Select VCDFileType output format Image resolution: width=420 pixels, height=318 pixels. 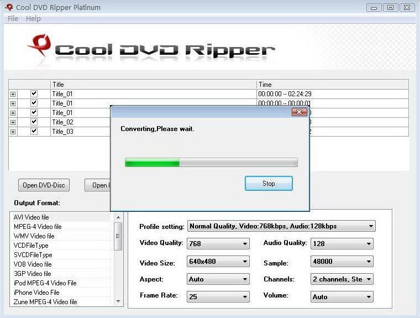(61, 246)
